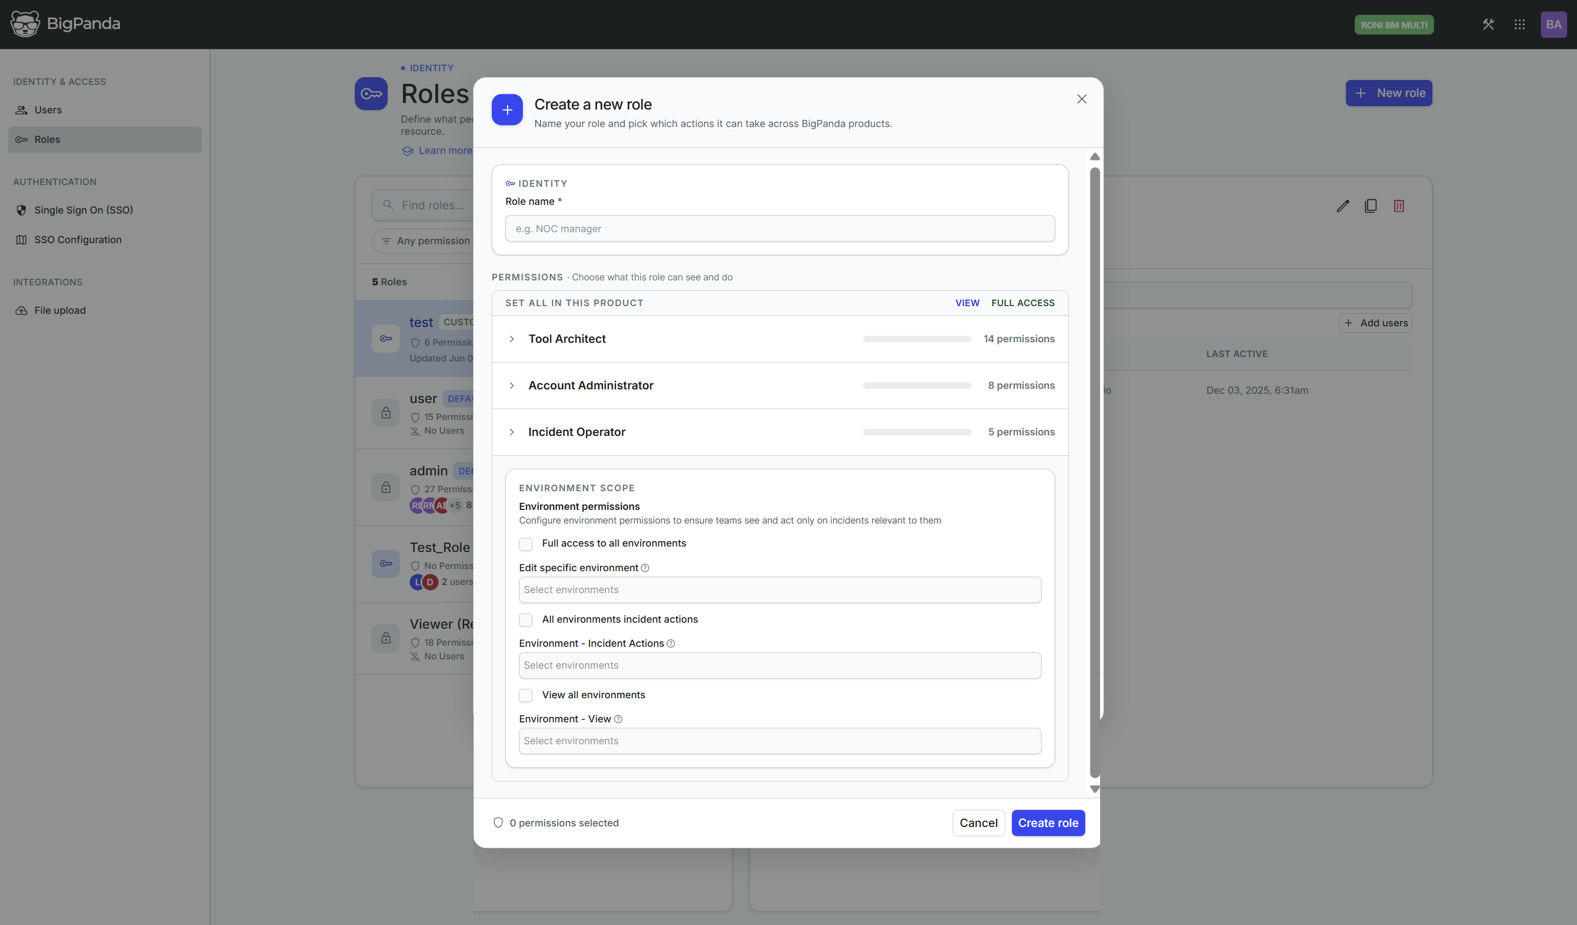The image size is (1577, 925).
Task: Click the Create role button
Action: (1048, 823)
